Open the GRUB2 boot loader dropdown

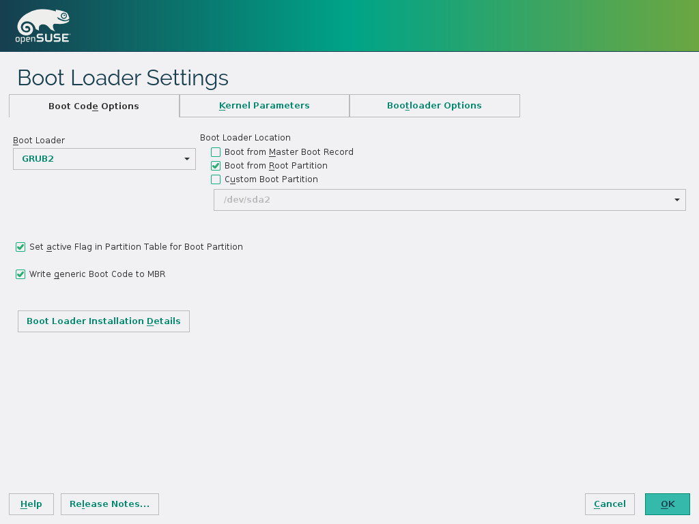tap(104, 159)
